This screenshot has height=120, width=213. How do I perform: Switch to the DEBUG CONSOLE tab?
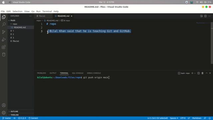pos(94,73)
